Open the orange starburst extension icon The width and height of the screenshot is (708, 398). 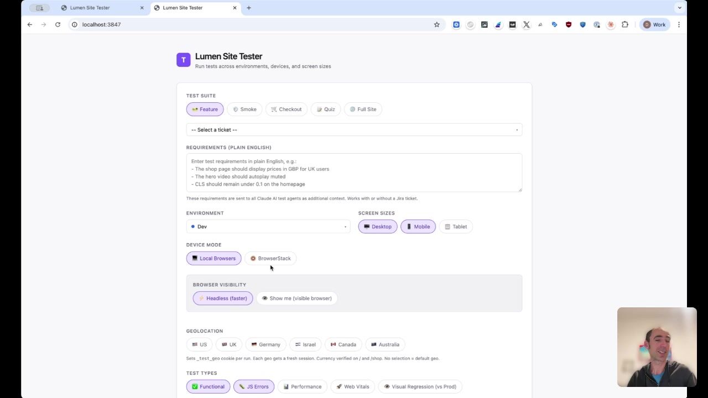click(611, 24)
